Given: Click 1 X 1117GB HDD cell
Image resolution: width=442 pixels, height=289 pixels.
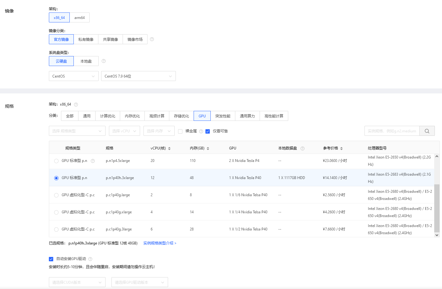Looking at the screenshot, I should point(292,178).
